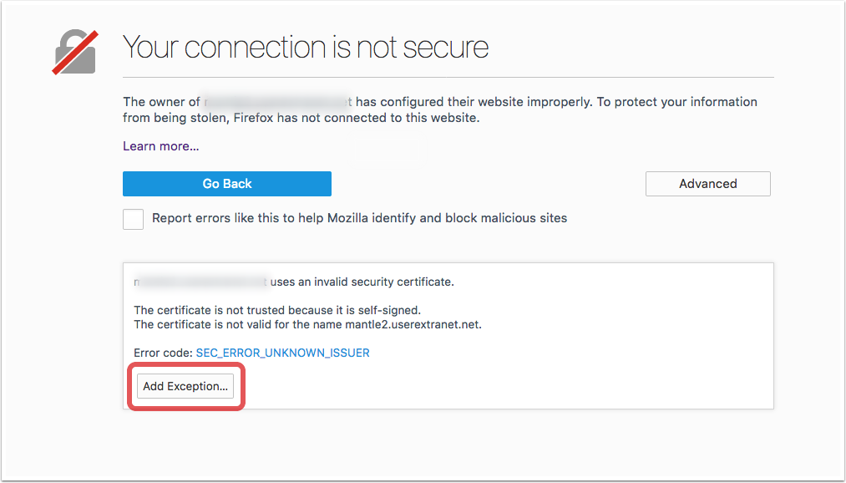Viewport: 846px width, 483px height.
Task: Open the SEC_ERROR_UNKNOWN_ISSUER error code link
Action: click(x=282, y=353)
